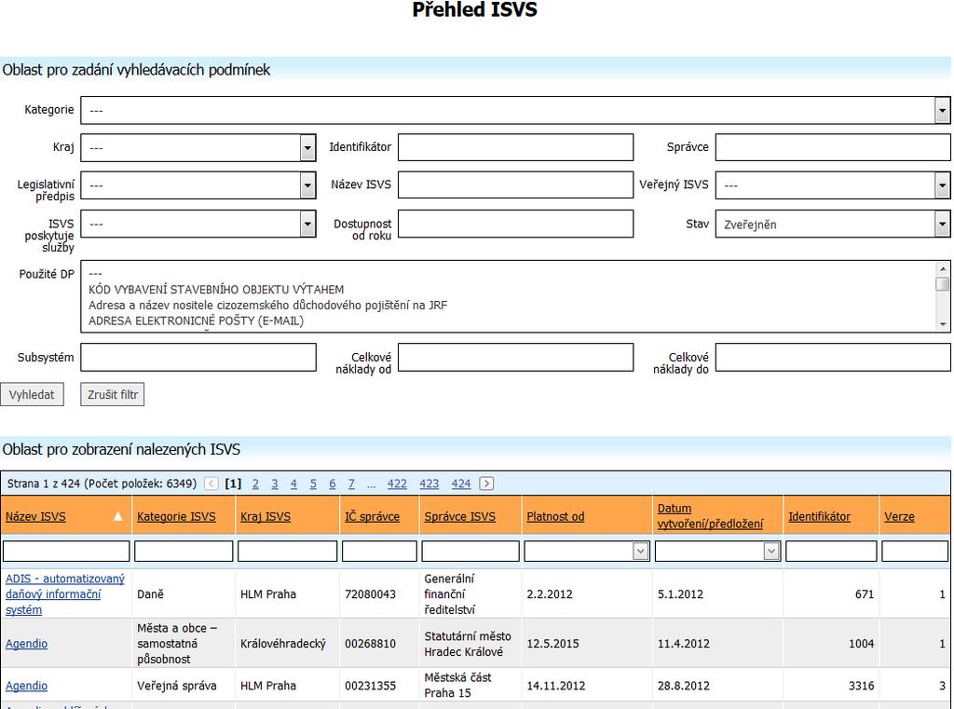Select 'KÓD VYBAVENÍ STAVEBNÍHO OBJEKTU VÝTAHEM' in Použité DP
The image size is (954, 709).
click(216, 290)
